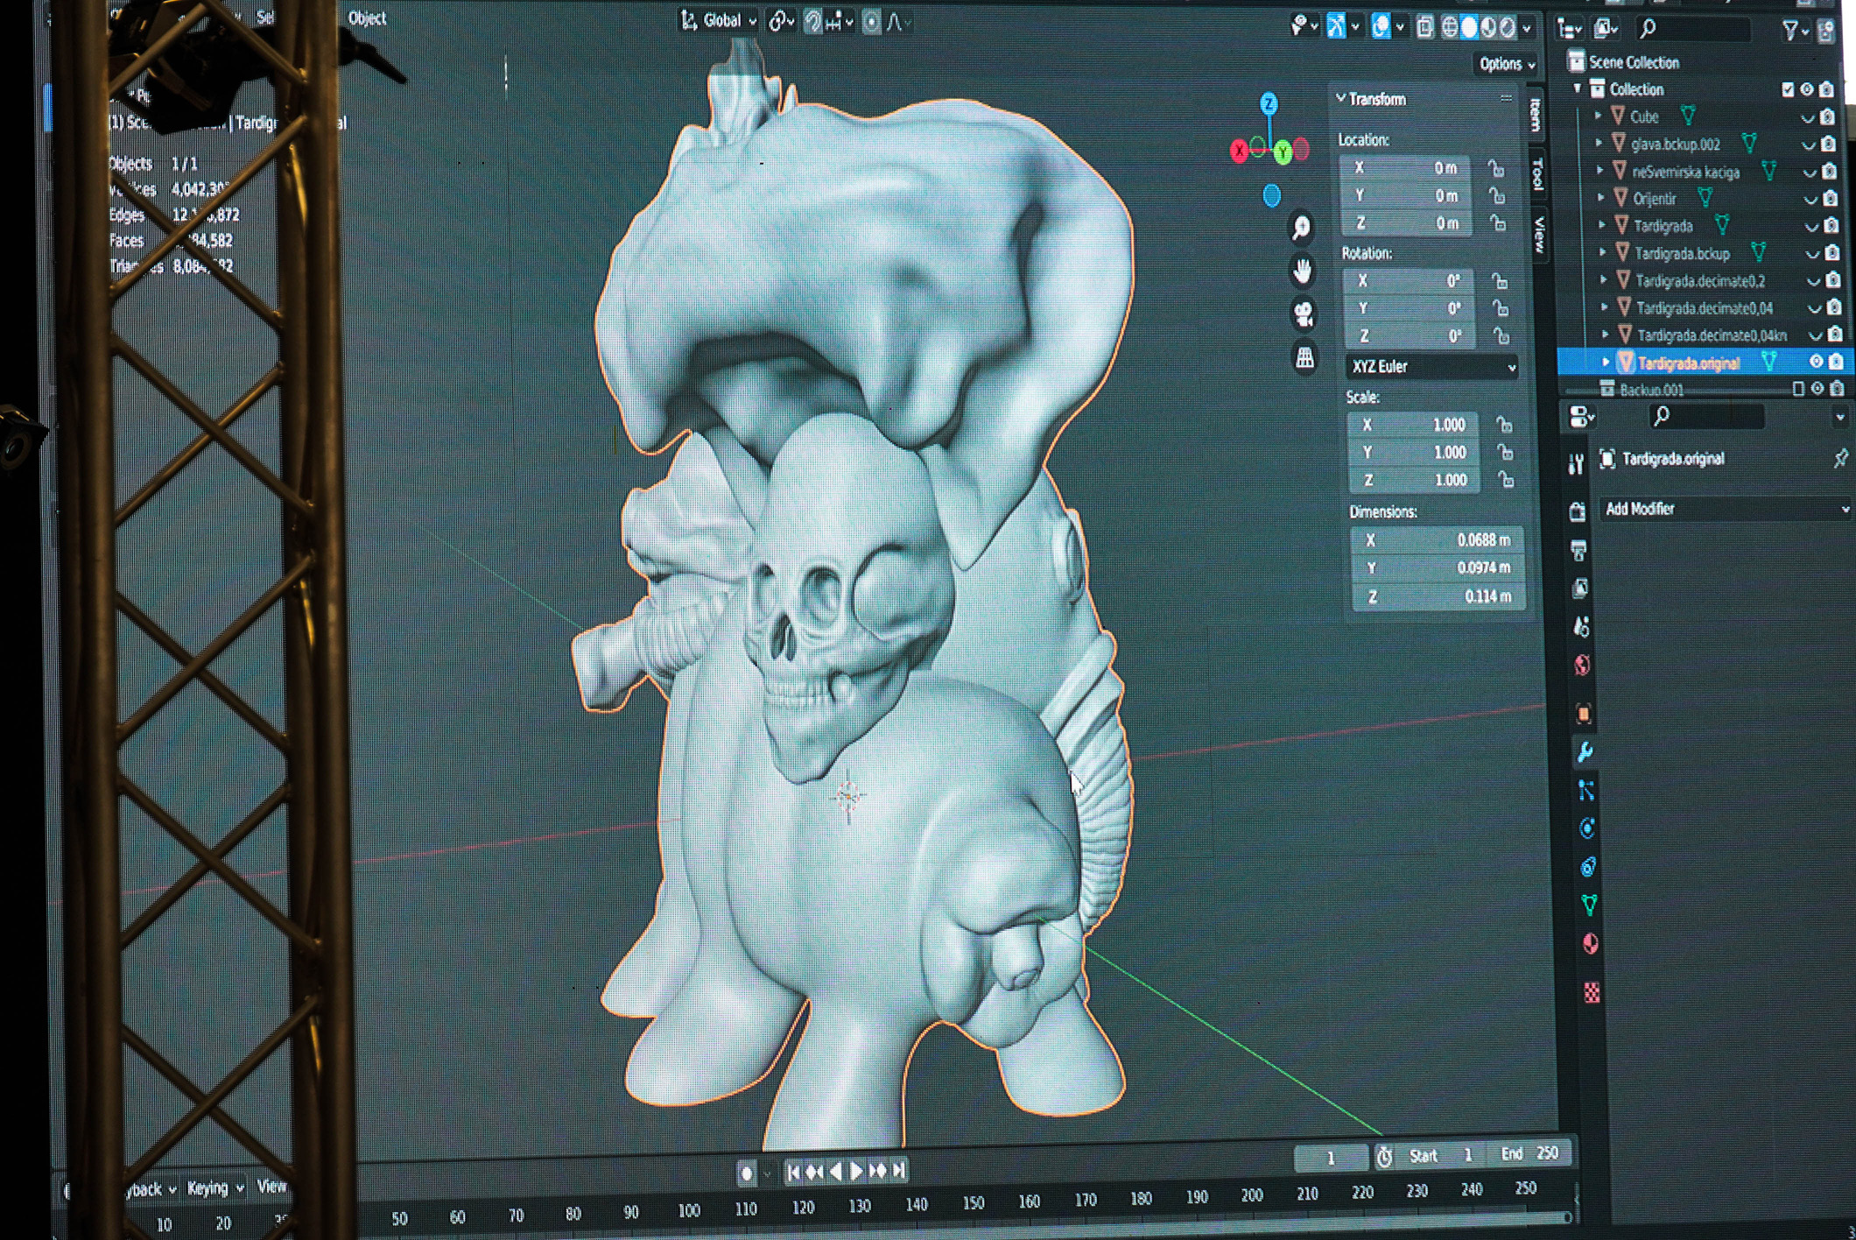
Task: Click the zoom magnifier viewport icon
Action: tap(1301, 228)
